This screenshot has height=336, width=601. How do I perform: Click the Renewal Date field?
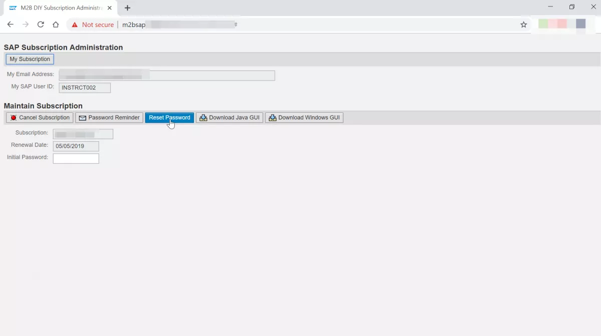[x=76, y=146]
